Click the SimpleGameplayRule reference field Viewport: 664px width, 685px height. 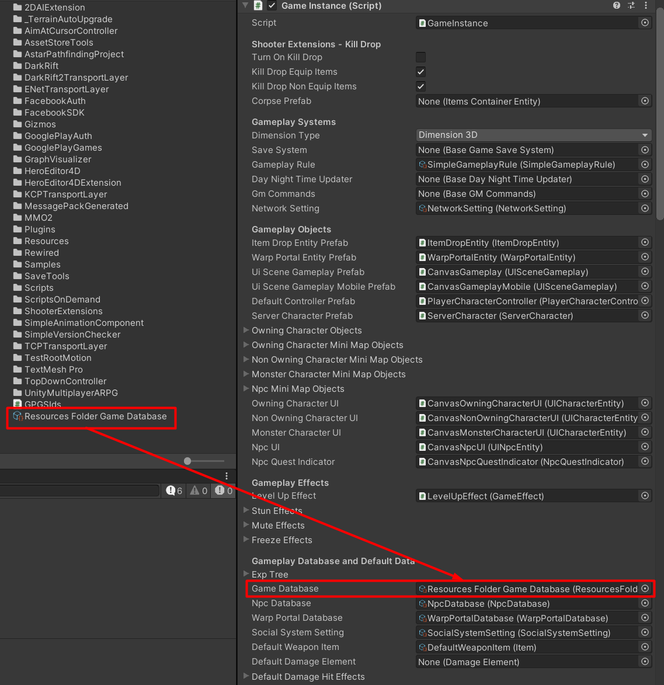(x=527, y=165)
